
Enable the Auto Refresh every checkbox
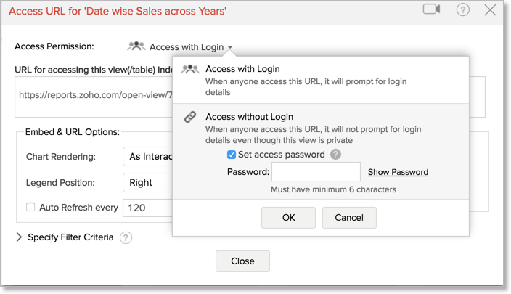tap(30, 208)
